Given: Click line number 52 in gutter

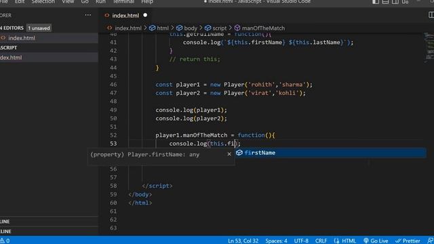Looking at the screenshot, I should point(113,135).
